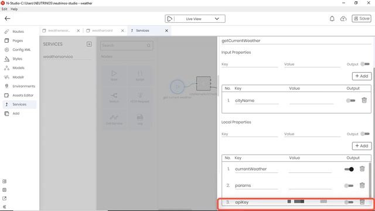Open Models in the sidebar

click(x=18, y=68)
